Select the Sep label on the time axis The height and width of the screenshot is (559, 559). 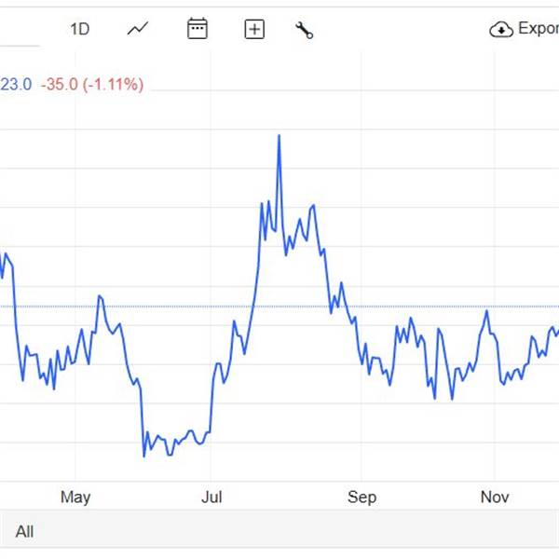click(361, 498)
